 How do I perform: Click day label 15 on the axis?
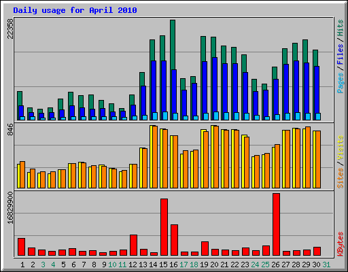click(x=163, y=265)
